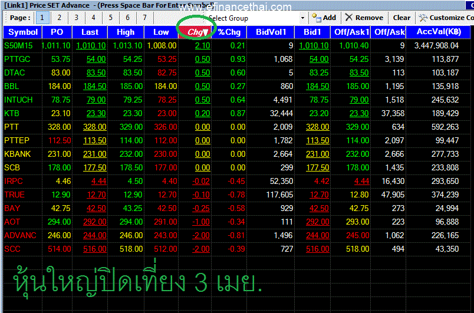Click the Last column header
This screenshot has height=313, width=474.
pos(90,32)
